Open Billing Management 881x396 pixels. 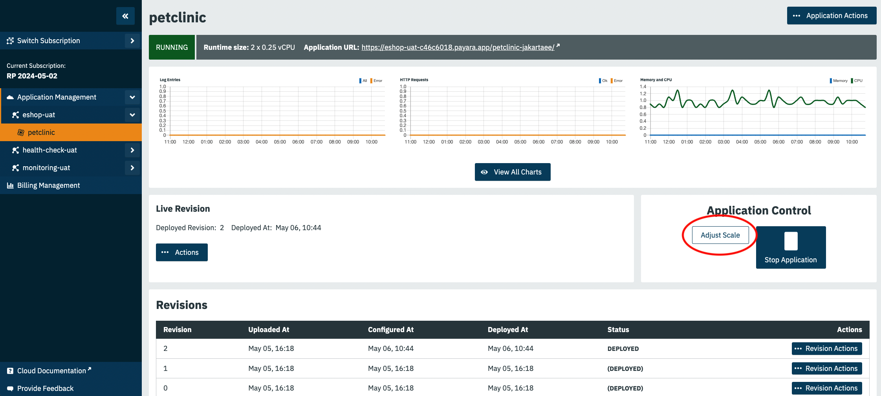click(71, 185)
